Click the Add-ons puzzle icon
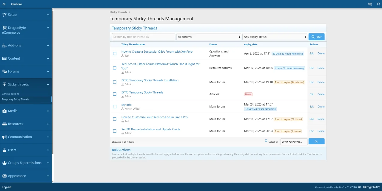This screenshot has width=382, height=191. click(4, 46)
